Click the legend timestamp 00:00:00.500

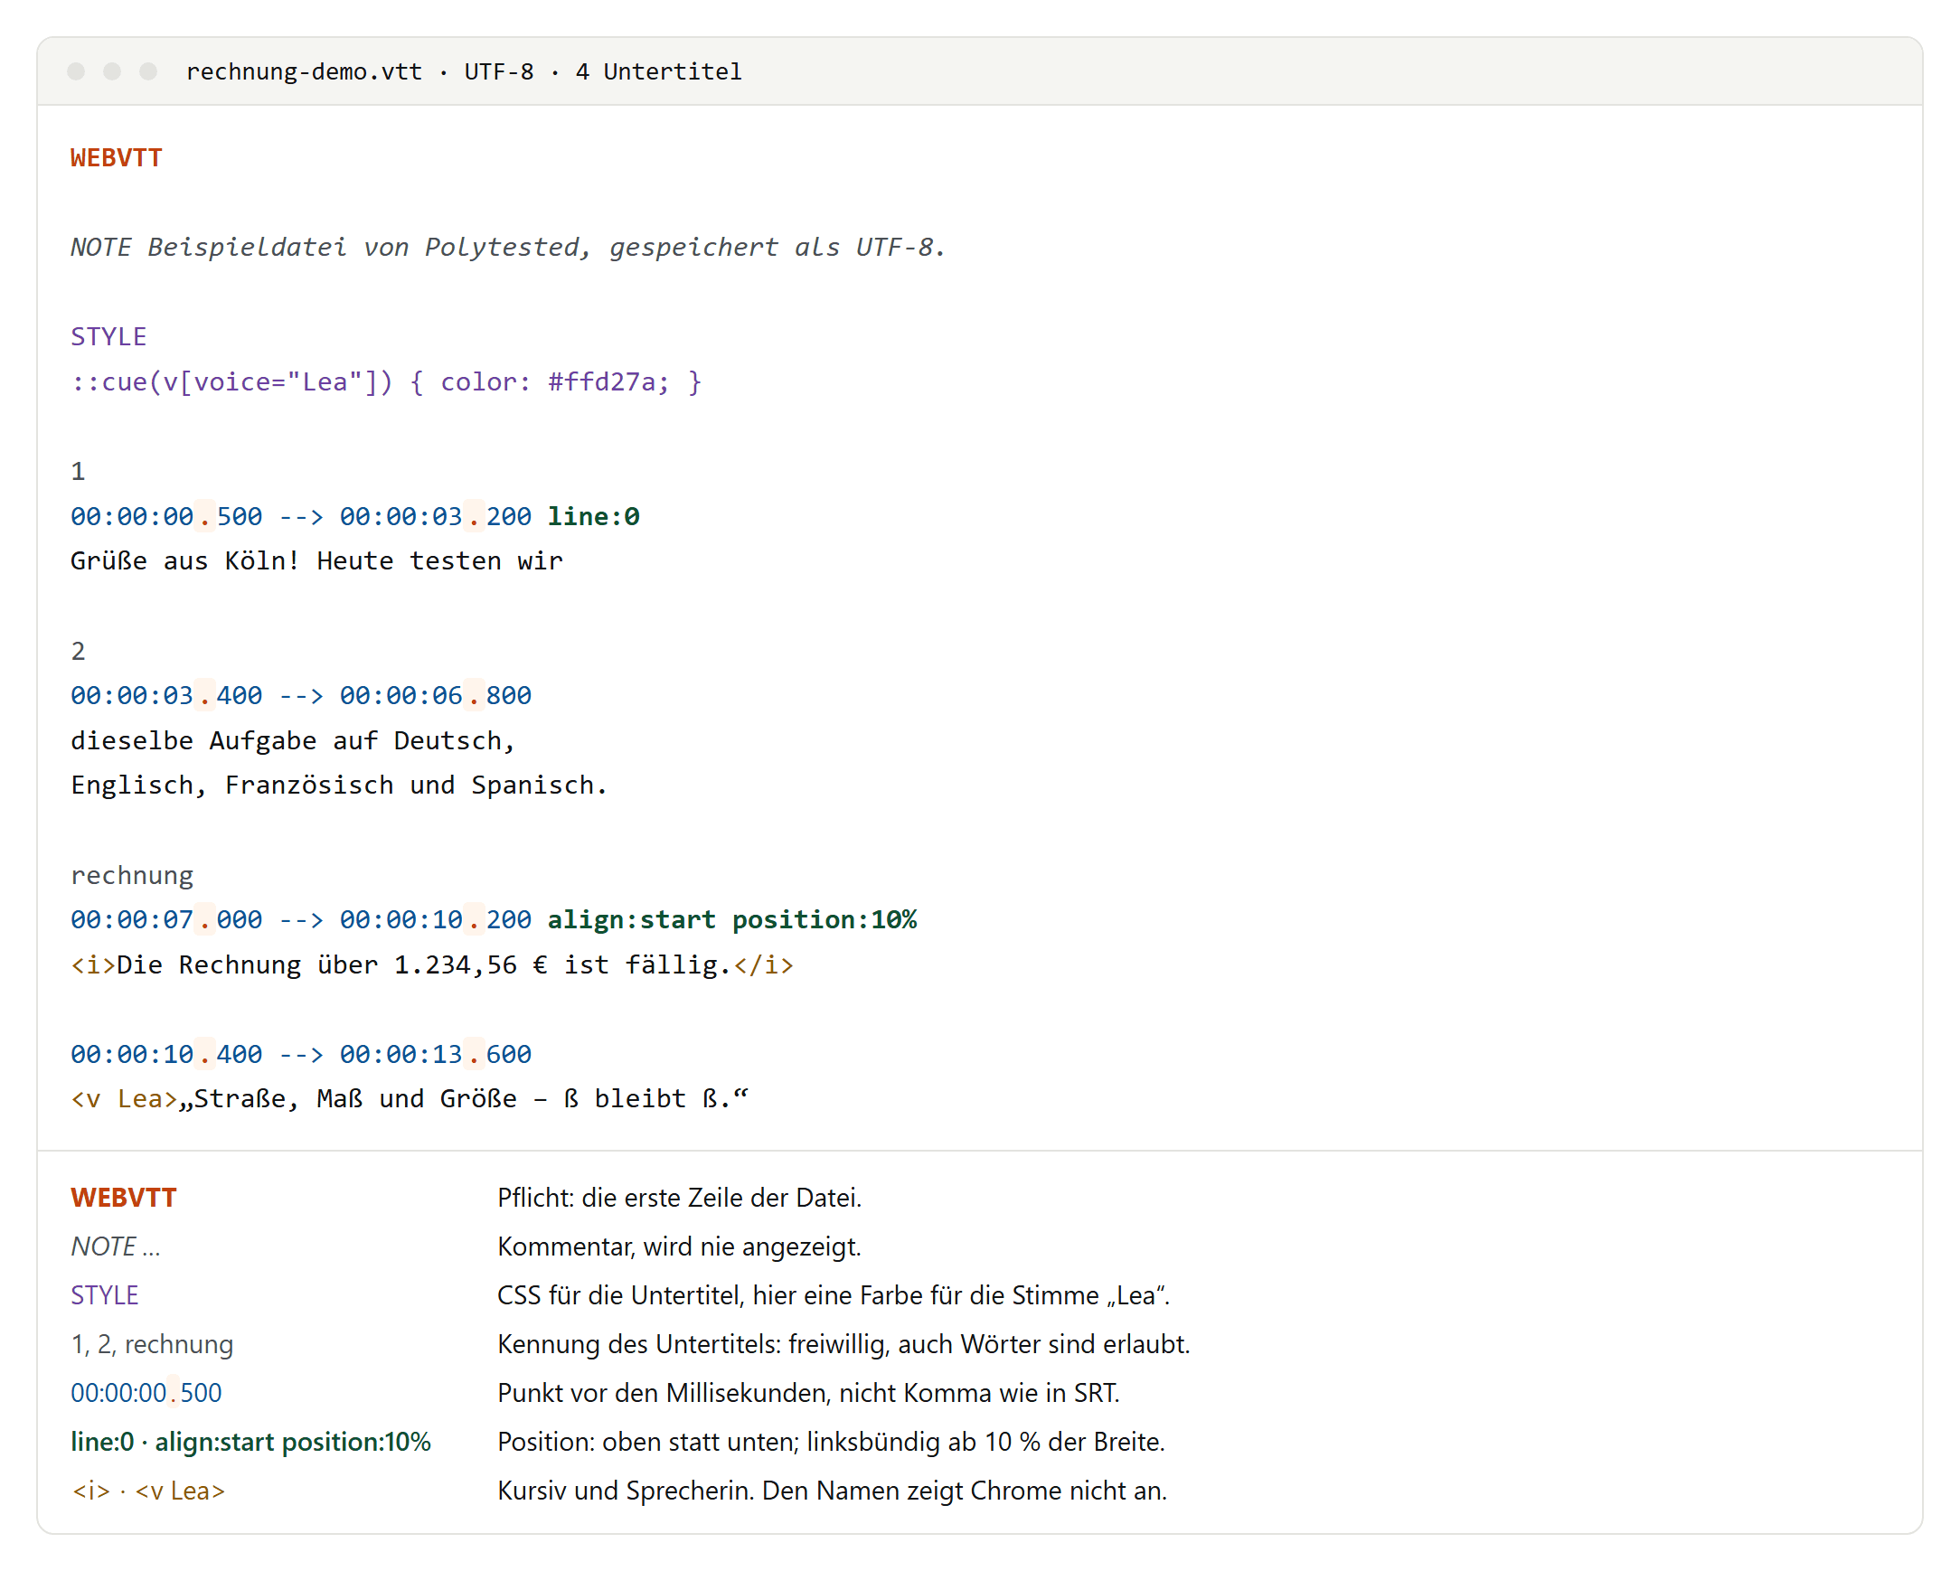146,1394
